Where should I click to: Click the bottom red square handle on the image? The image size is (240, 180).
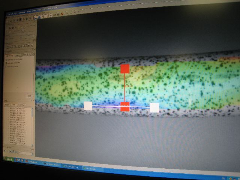click(125, 106)
